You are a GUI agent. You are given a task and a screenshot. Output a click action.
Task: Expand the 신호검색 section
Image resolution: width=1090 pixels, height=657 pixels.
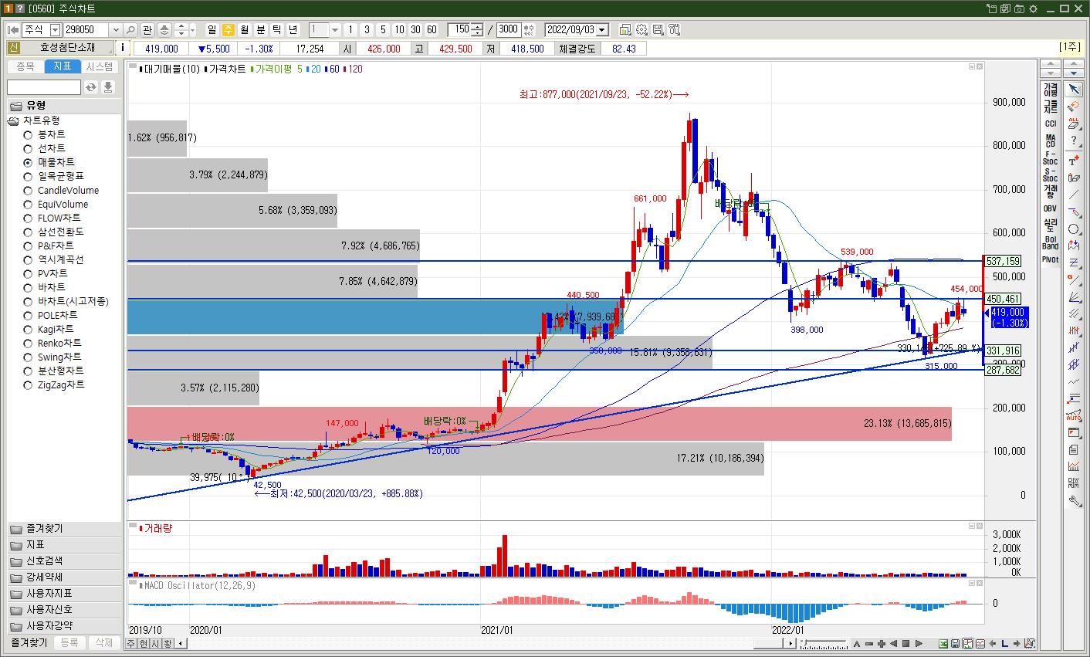64,561
